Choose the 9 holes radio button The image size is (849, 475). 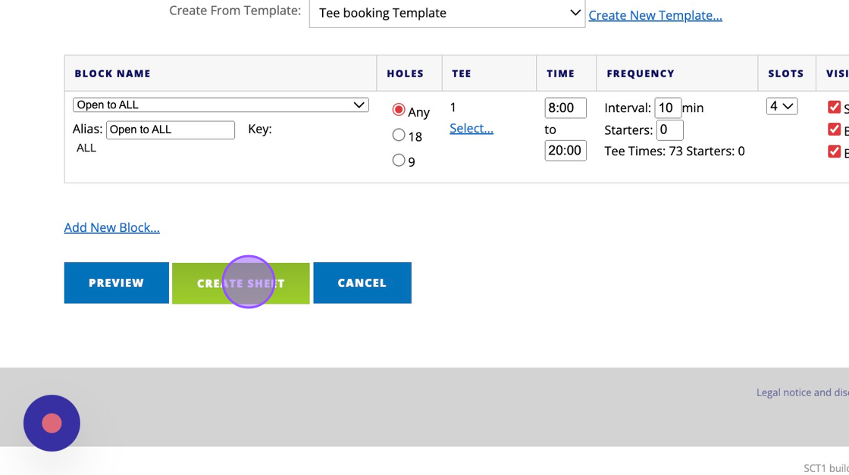pyautogui.click(x=399, y=160)
